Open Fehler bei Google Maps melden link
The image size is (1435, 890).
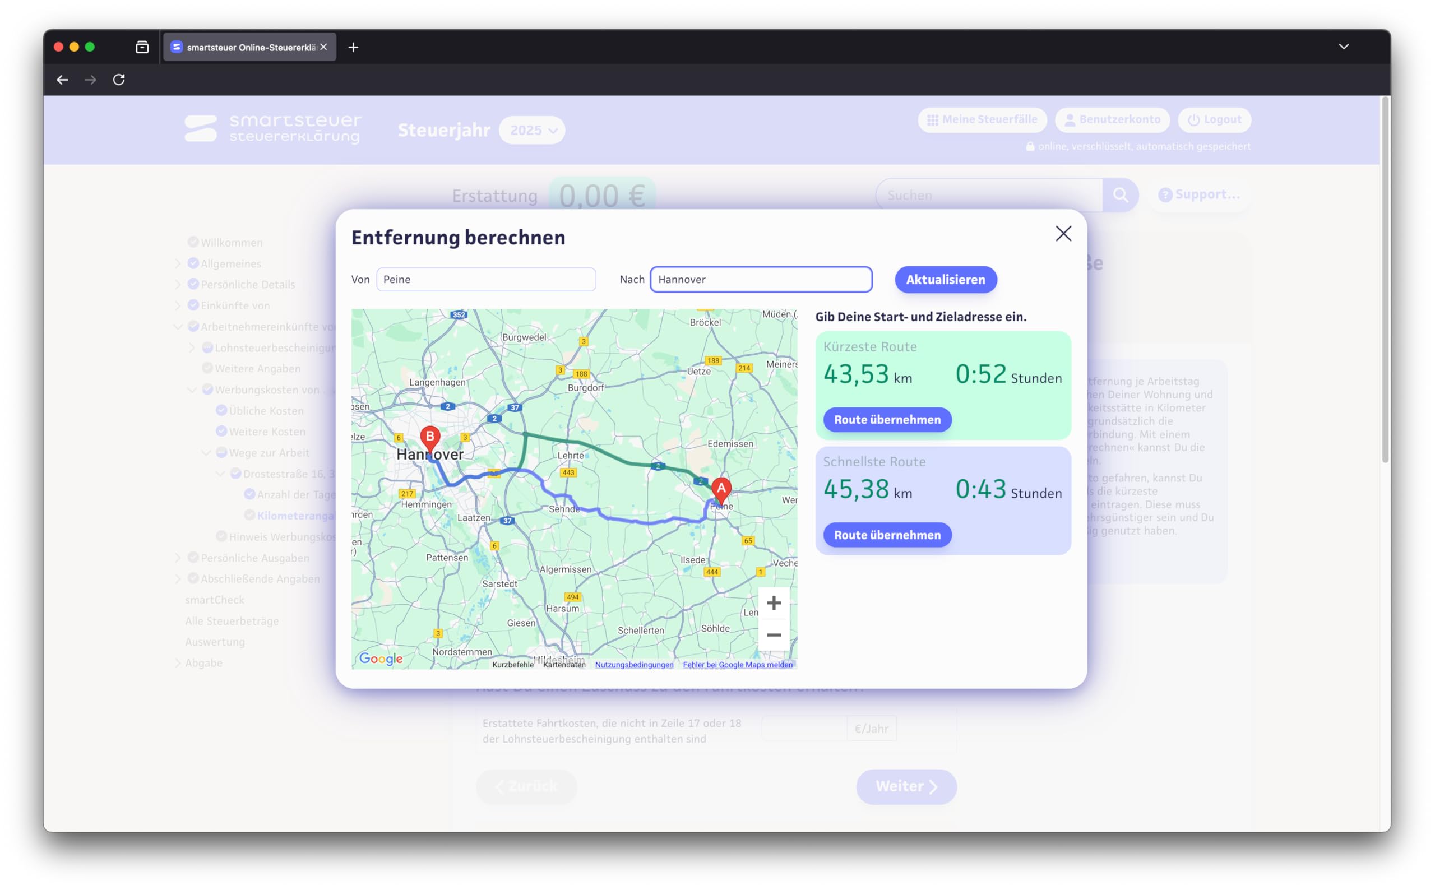tap(738, 665)
